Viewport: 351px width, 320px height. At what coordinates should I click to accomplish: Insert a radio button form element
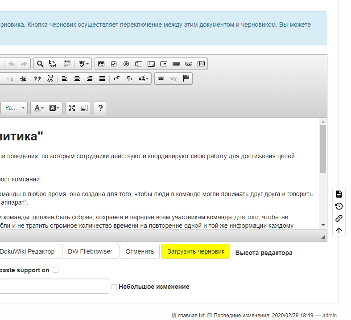(x=126, y=64)
